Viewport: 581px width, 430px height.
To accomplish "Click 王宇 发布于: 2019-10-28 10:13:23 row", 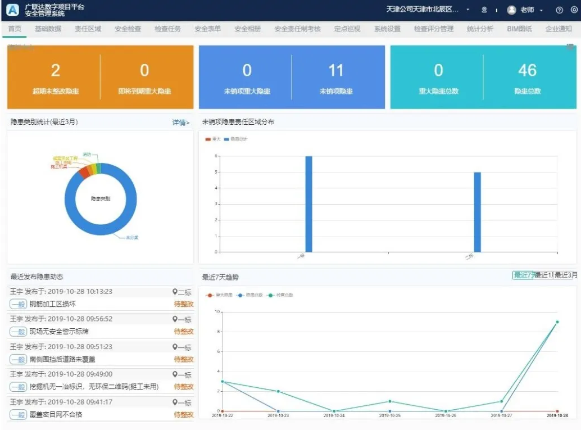I will tap(101, 292).
